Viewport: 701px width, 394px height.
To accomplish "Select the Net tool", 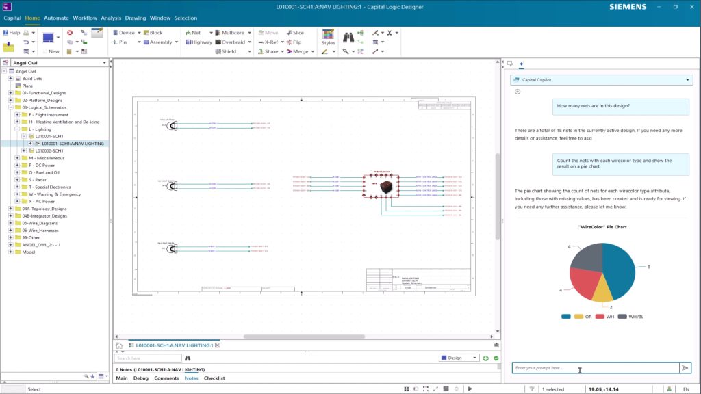I will coord(193,33).
